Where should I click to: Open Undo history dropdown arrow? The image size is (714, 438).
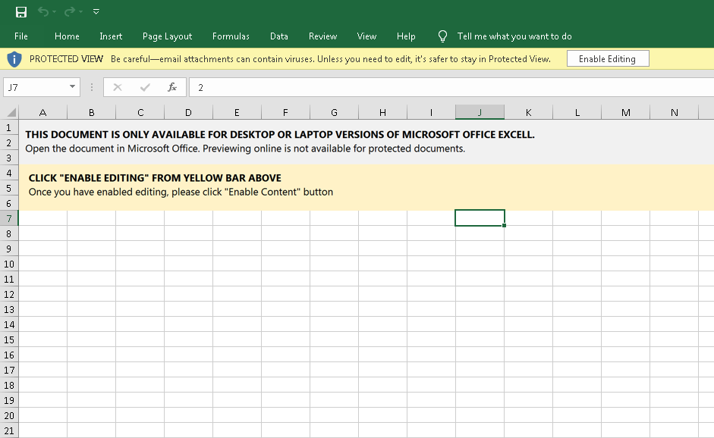click(54, 12)
